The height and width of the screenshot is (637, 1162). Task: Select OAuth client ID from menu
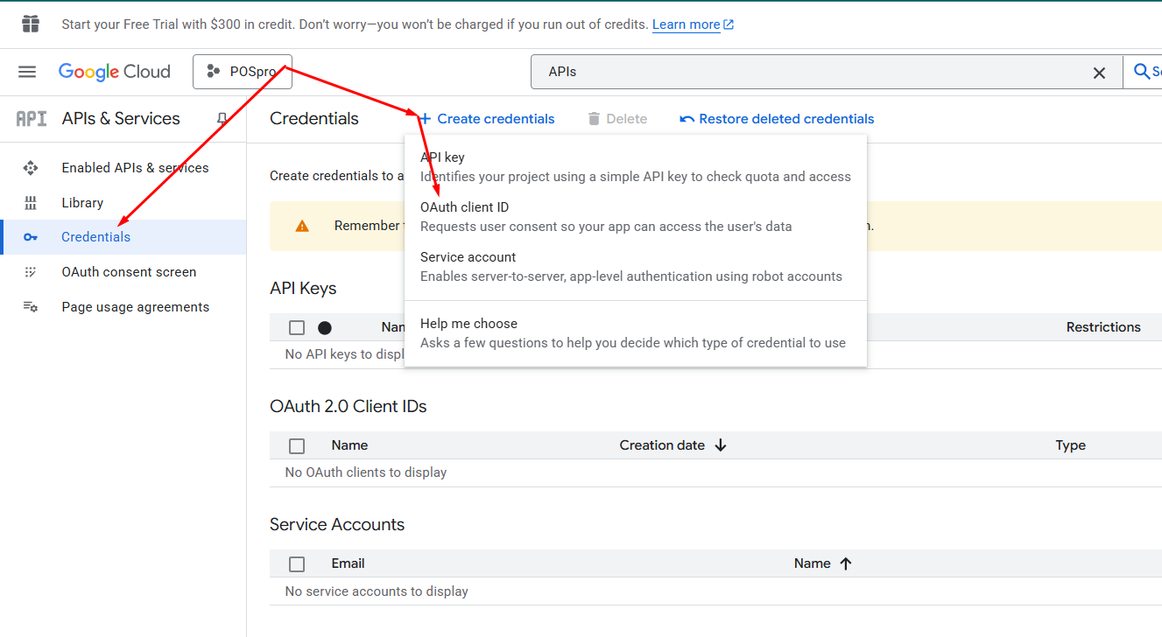(464, 208)
